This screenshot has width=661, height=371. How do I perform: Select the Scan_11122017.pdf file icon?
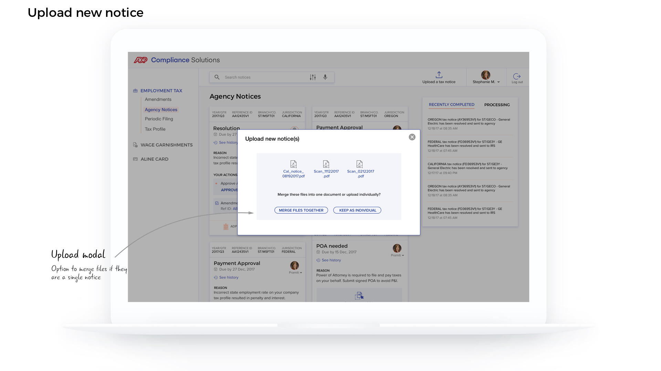coord(326,164)
